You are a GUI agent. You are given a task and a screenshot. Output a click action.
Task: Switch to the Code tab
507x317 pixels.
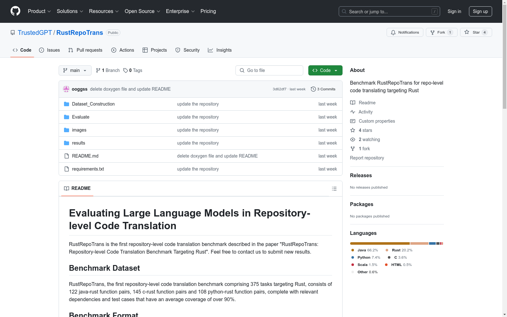(22, 50)
